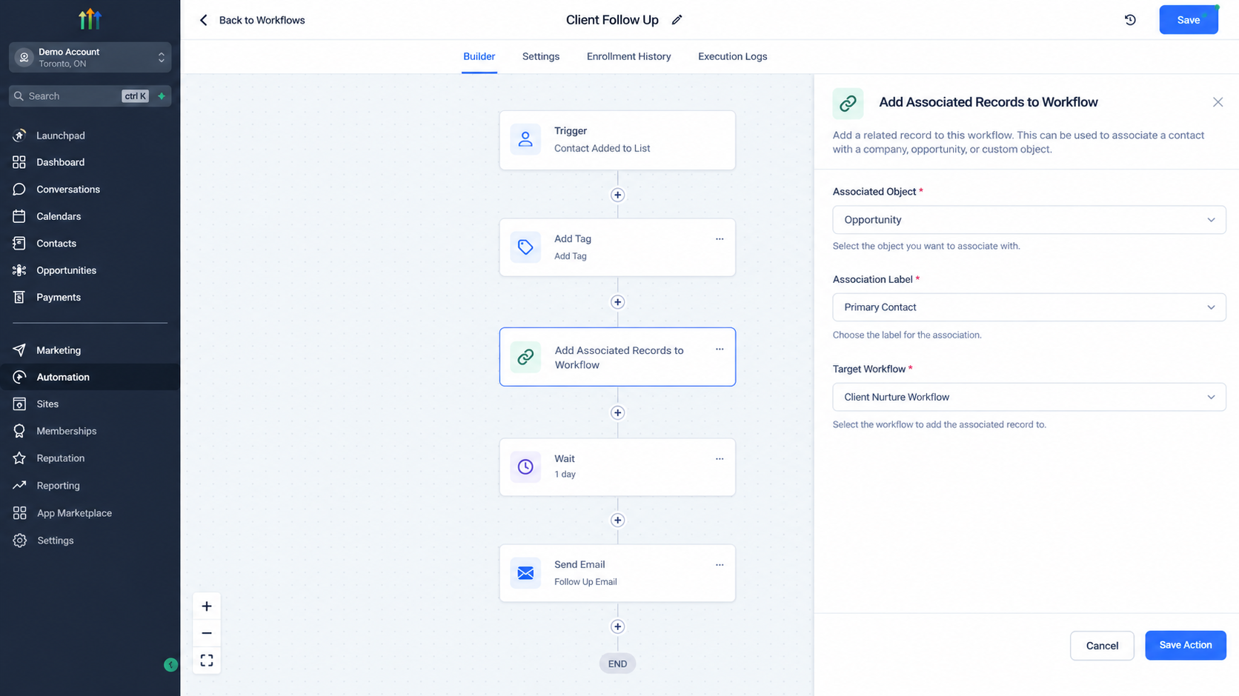The image size is (1239, 696).
Task: Add step after the Add Tag action
Action: 617,302
